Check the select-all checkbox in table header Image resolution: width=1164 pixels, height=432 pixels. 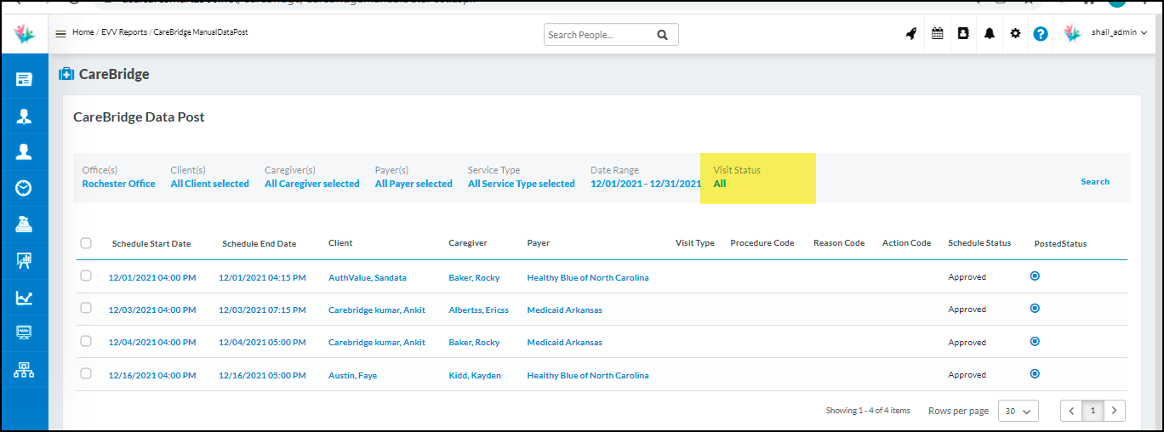coord(86,243)
